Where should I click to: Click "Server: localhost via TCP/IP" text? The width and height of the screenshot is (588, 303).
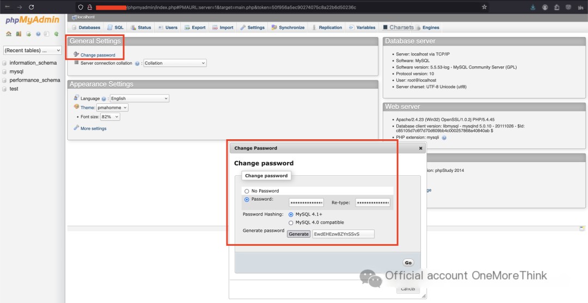422,54
